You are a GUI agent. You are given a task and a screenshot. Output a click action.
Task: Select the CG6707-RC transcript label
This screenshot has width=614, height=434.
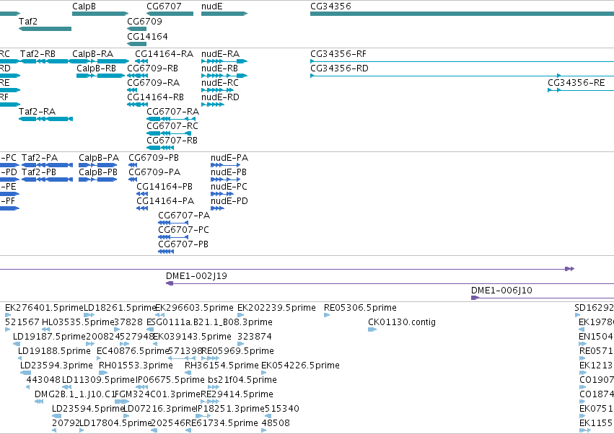172,126
